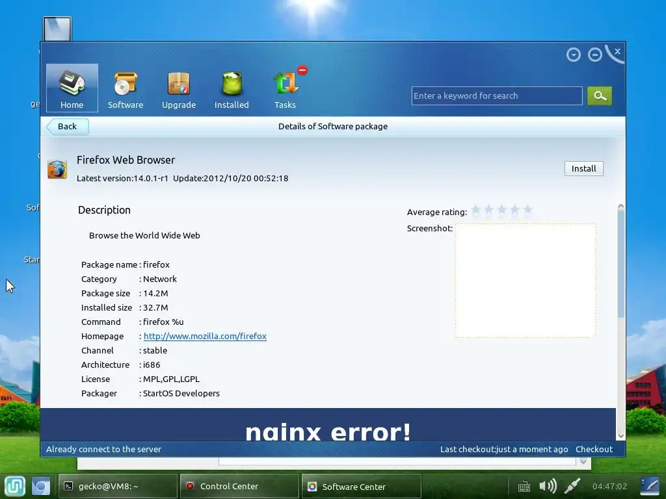Go Back to the previous page
666x499 pixels.
click(x=68, y=127)
